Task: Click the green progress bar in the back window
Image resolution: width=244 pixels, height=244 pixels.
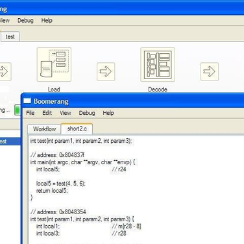Action: coord(18,110)
